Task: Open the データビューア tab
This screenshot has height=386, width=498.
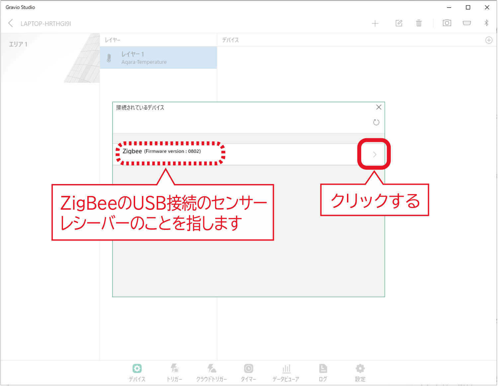Action: (x=286, y=373)
